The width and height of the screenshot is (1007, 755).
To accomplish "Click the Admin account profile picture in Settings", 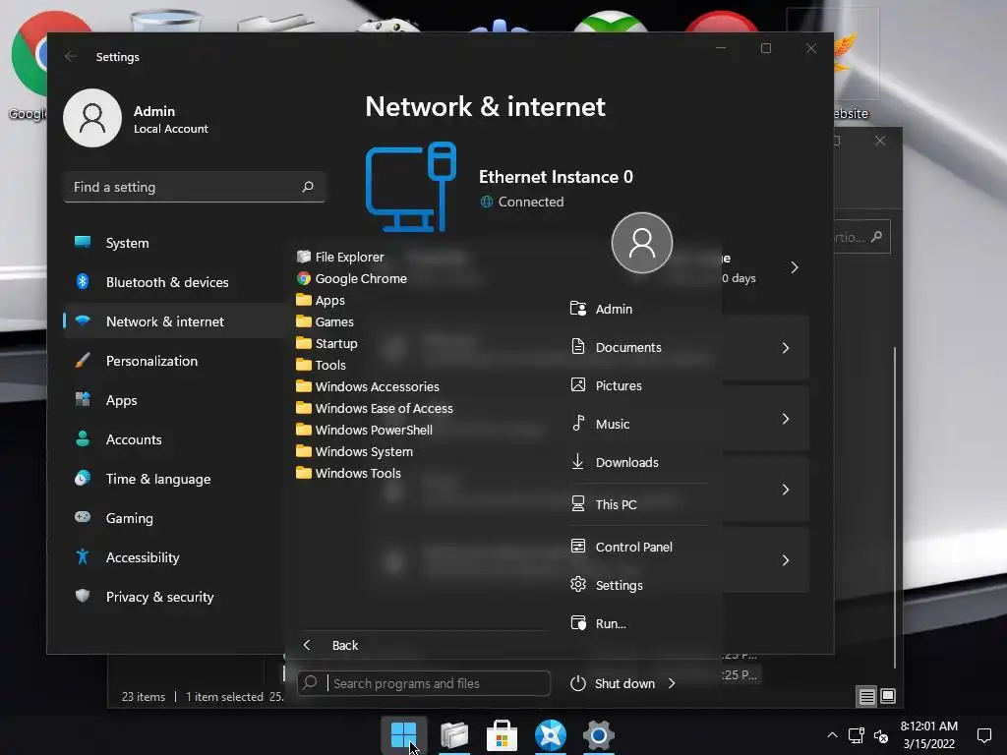I will coord(92,118).
